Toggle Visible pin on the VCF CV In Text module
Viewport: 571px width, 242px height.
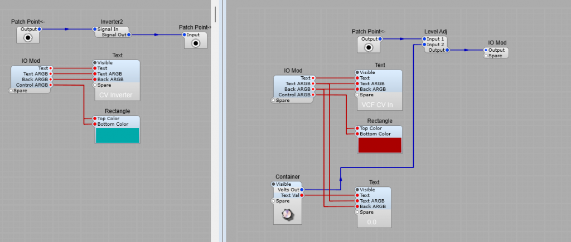[x=357, y=72]
